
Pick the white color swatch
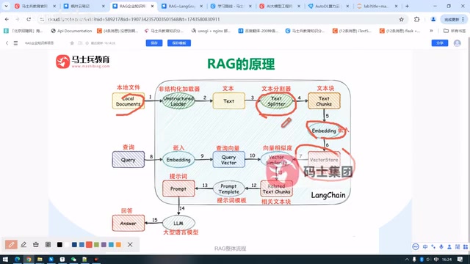click(67, 244)
